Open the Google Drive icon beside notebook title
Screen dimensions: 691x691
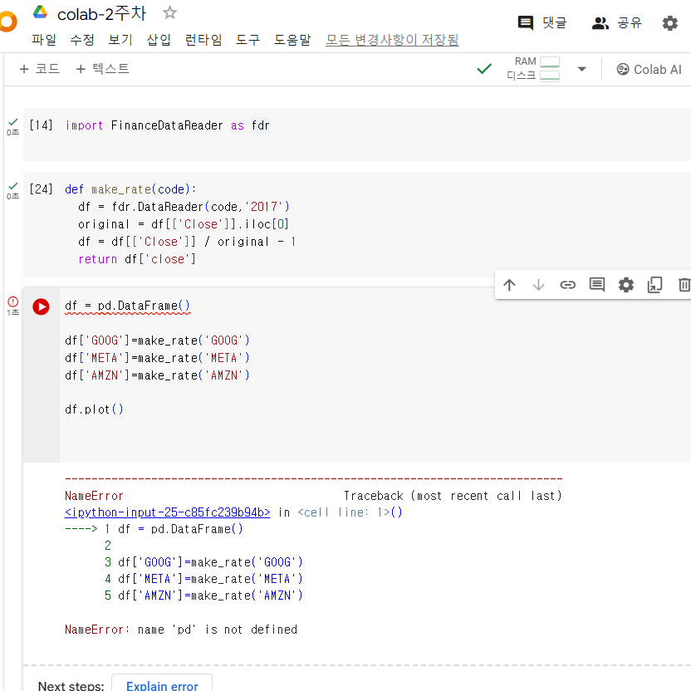[40, 12]
